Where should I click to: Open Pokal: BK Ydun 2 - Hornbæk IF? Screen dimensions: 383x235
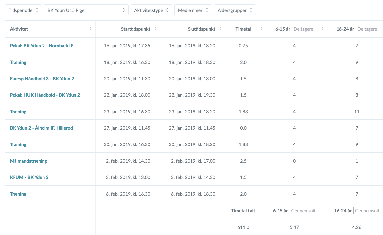42,46
